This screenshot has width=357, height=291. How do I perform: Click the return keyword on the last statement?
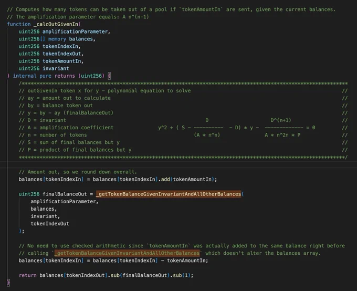click(x=27, y=275)
